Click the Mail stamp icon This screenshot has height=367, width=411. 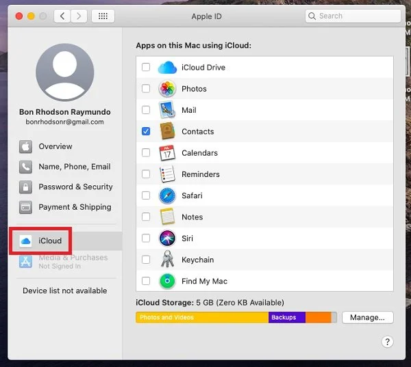click(x=167, y=110)
